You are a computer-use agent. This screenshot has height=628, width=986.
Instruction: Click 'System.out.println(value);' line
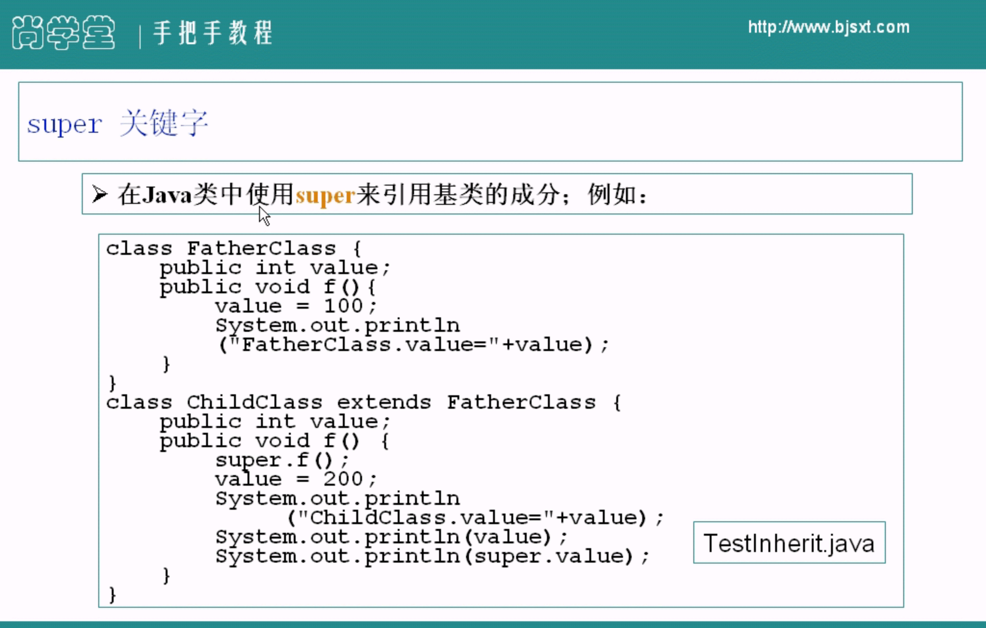click(x=391, y=537)
